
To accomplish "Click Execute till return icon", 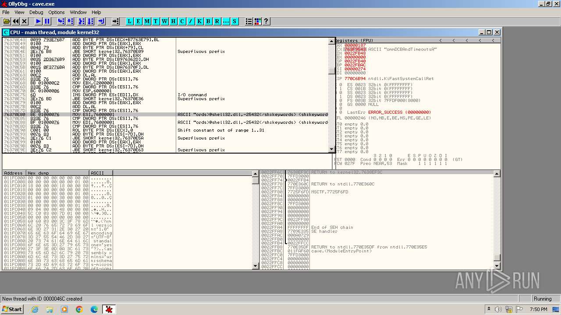I will click(x=102, y=21).
